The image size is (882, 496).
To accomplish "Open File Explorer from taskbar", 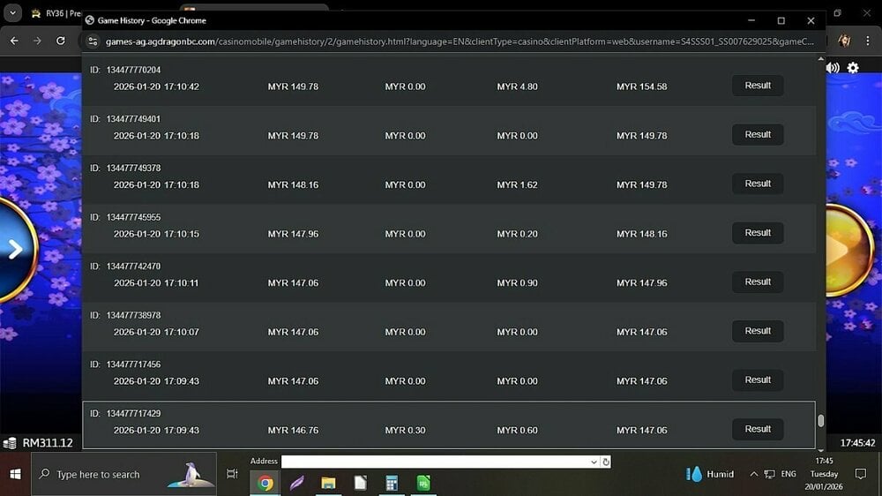I will coord(328,483).
